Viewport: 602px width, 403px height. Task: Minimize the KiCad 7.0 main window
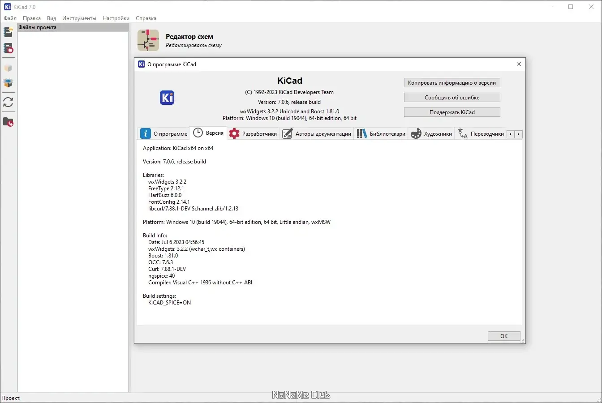pyautogui.click(x=550, y=7)
